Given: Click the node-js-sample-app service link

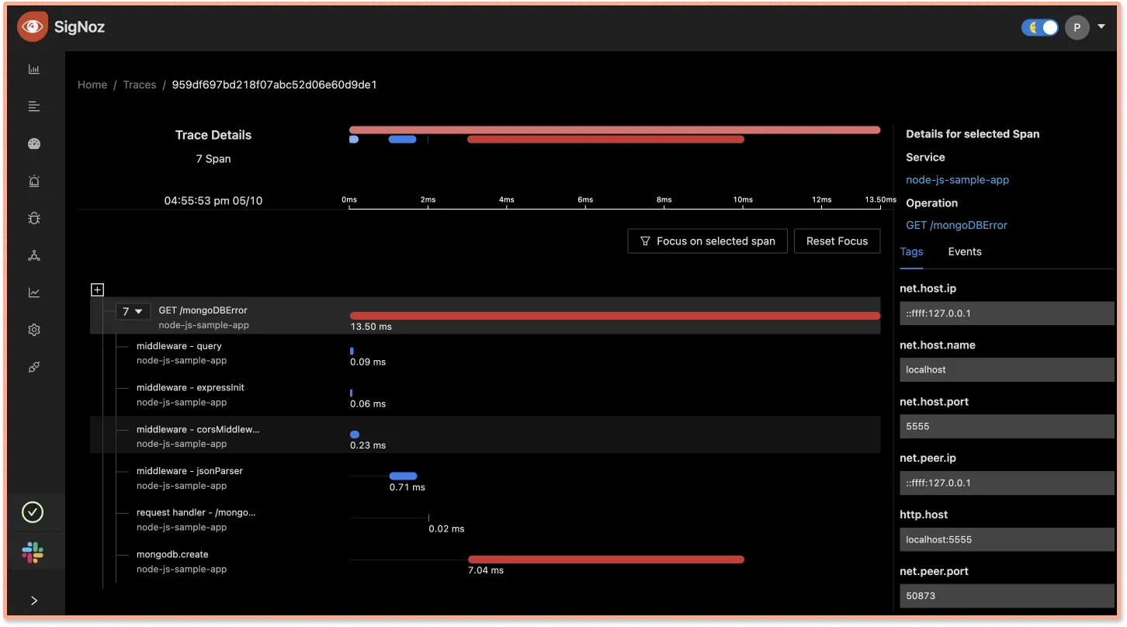Looking at the screenshot, I should [x=958, y=179].
